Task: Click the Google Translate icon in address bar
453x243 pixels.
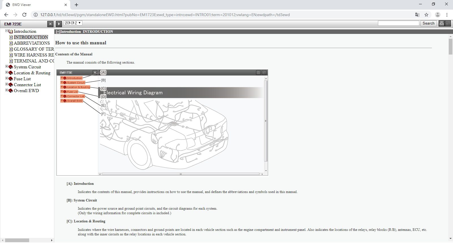Action: (417, 15)
